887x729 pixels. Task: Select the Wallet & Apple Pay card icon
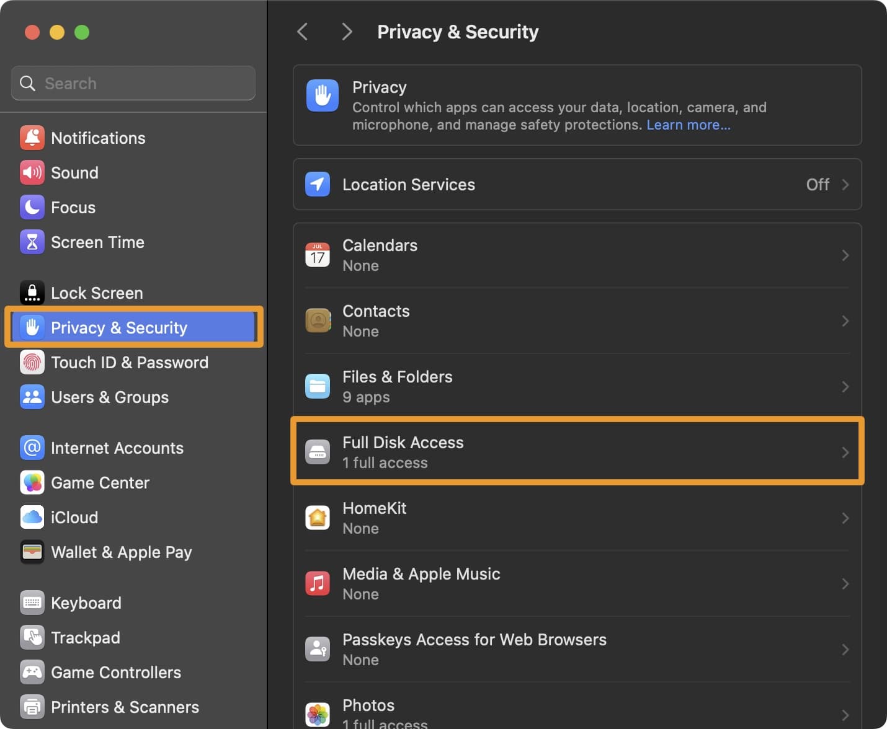[x=32, y=552]
